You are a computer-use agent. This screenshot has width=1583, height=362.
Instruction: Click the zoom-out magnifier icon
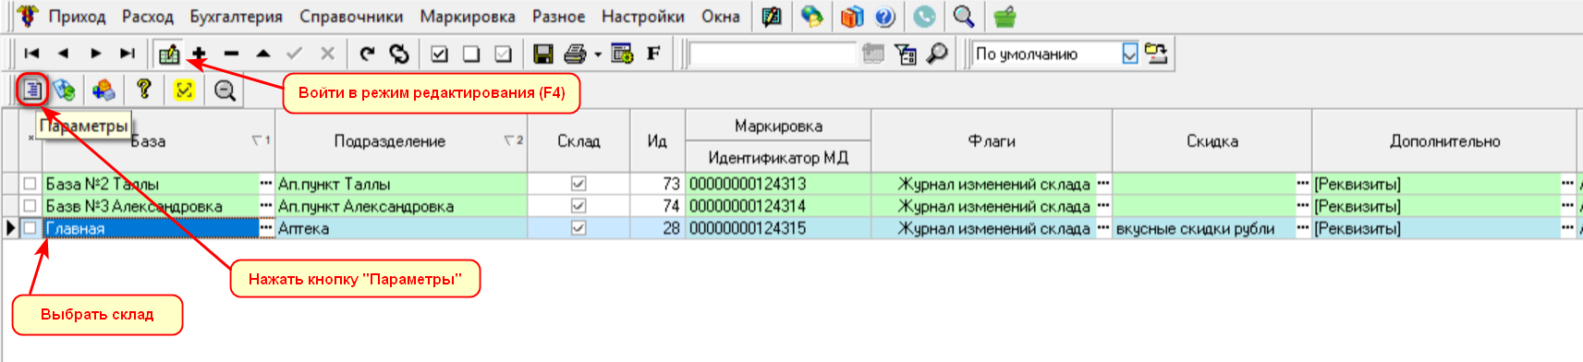(225, 90)
